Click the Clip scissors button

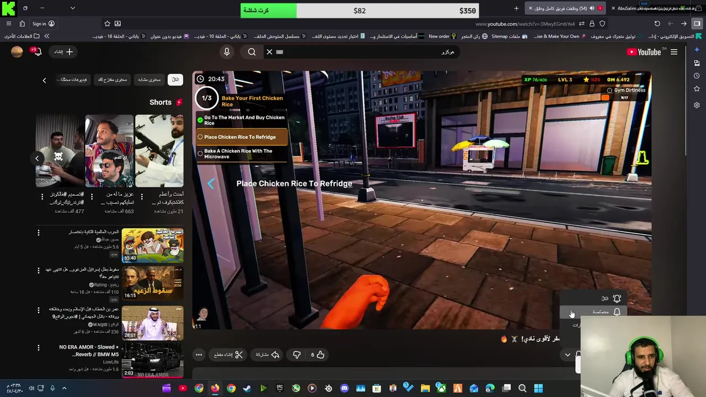coord(228,355)
